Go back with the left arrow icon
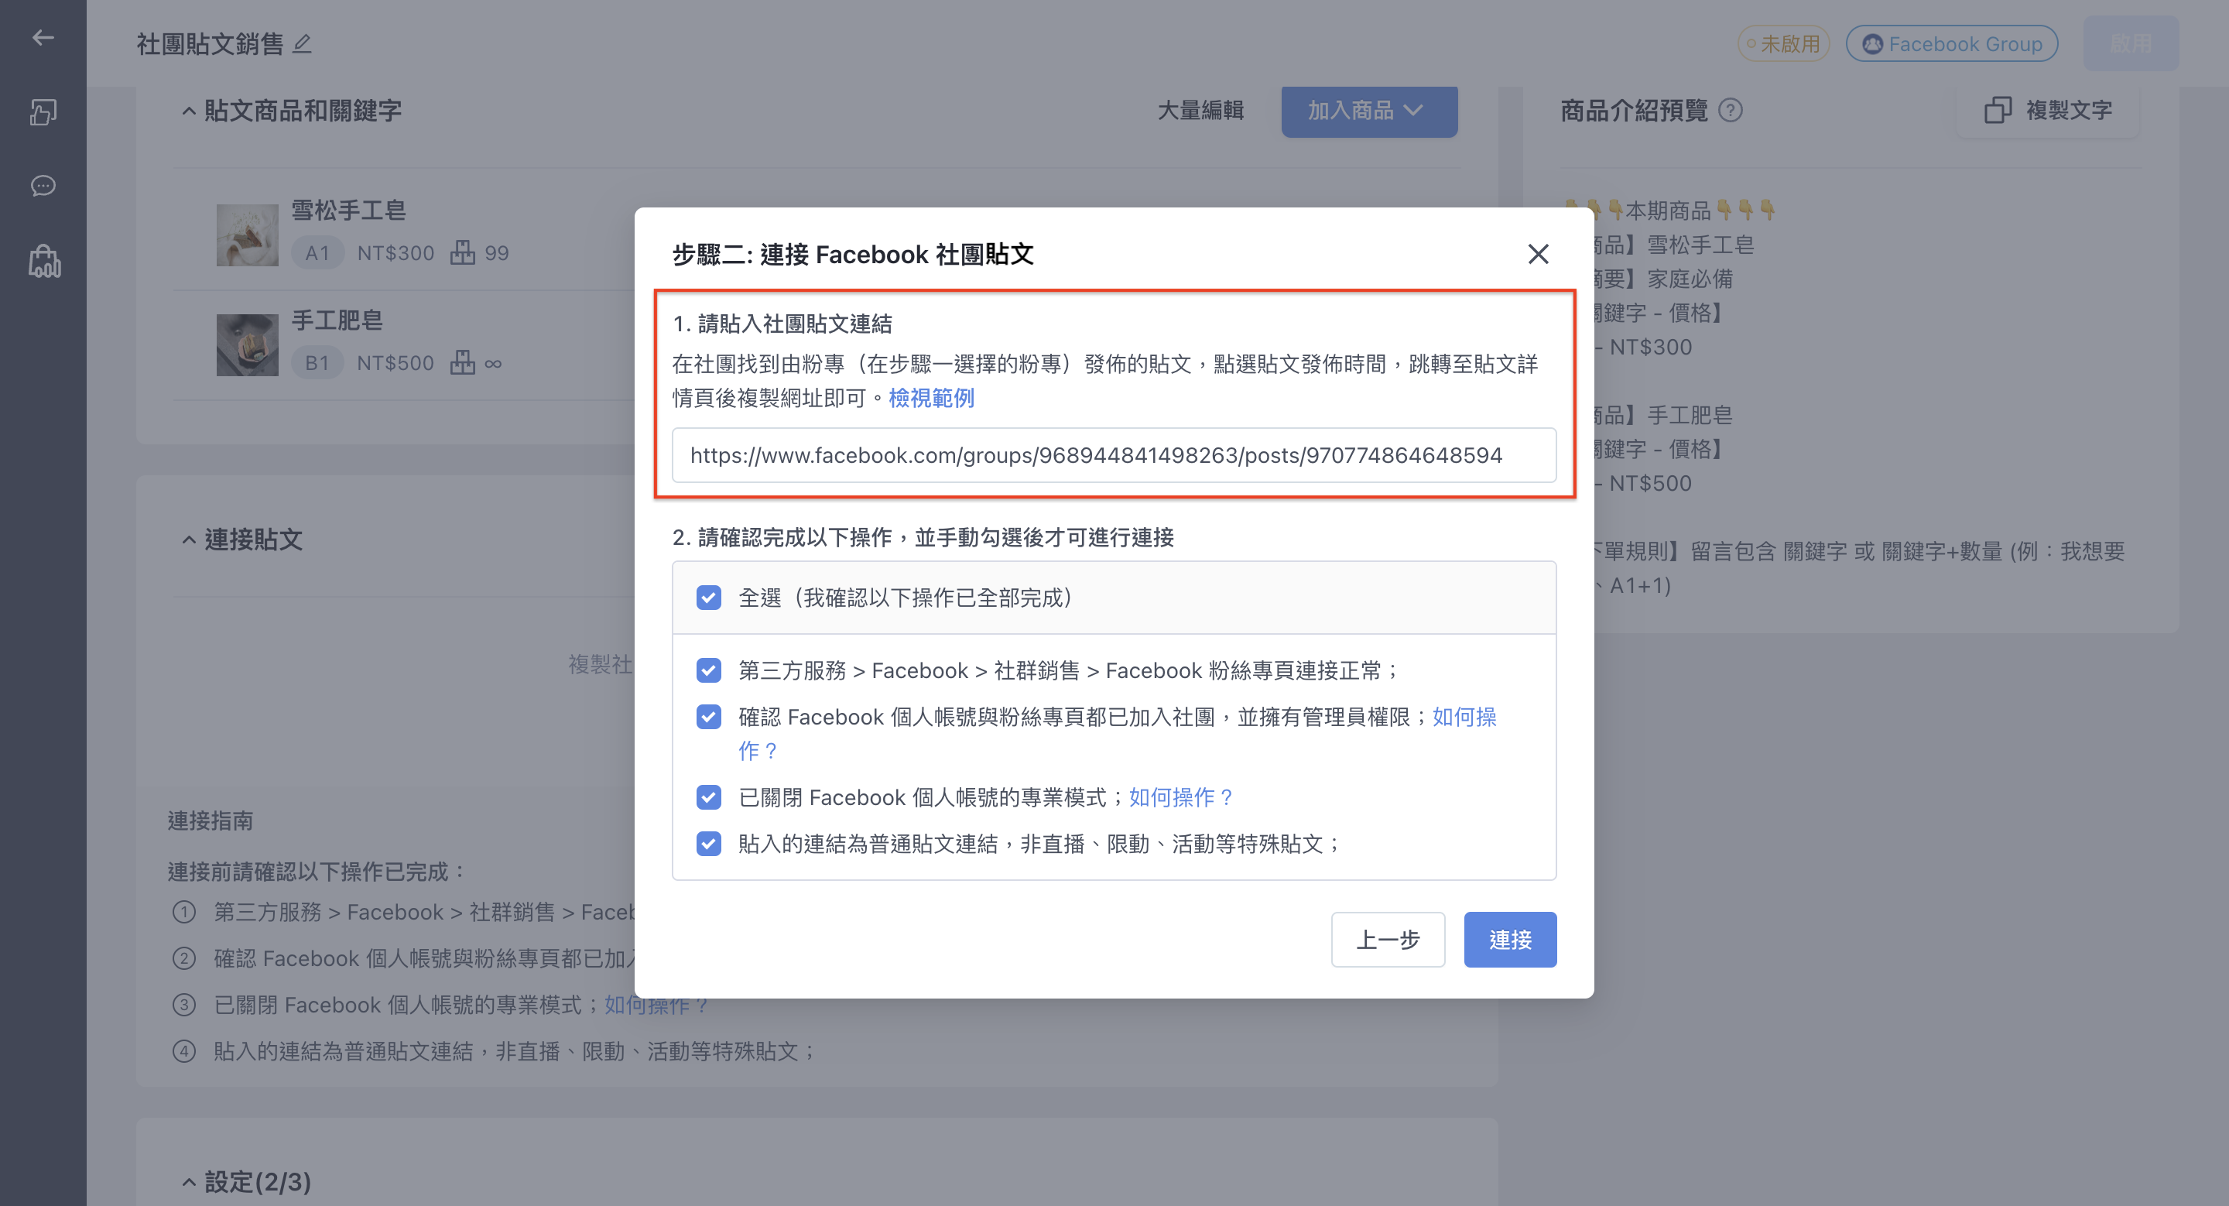The height and width of the screenshot is (1206, 2229). pos(43,37)
